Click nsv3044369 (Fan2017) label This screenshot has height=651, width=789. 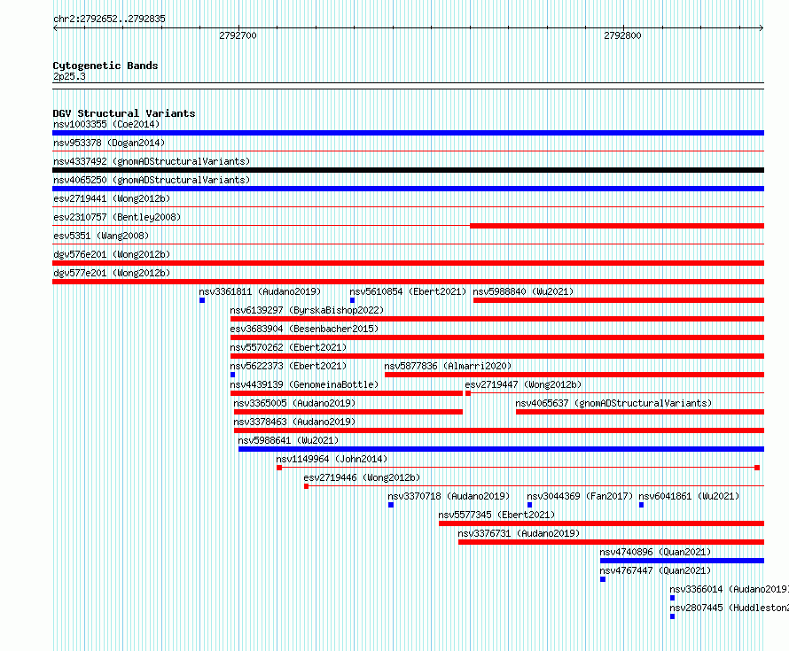click(580, 496)
